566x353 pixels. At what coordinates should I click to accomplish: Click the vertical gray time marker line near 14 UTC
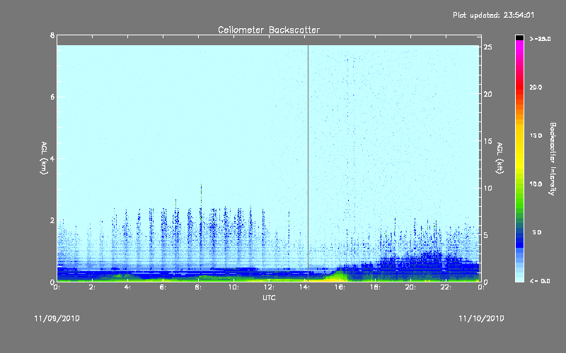point(308,162)
